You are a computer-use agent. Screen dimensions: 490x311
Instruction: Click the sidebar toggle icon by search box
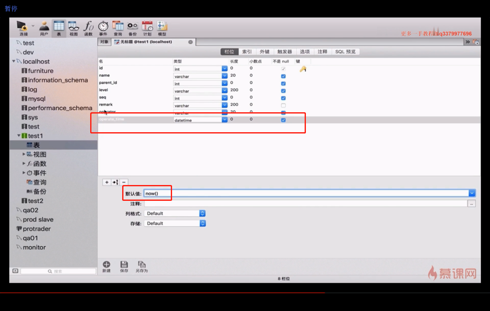[x=15, y=271]
